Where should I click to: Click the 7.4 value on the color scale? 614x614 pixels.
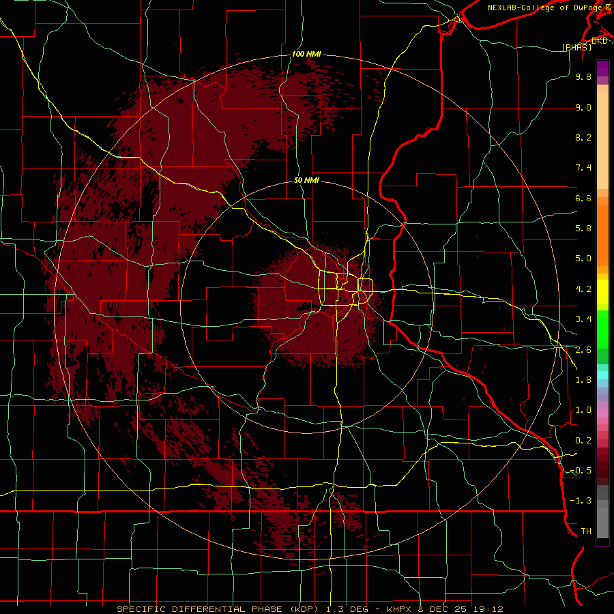pyautogui.click(x=583, y=168)
